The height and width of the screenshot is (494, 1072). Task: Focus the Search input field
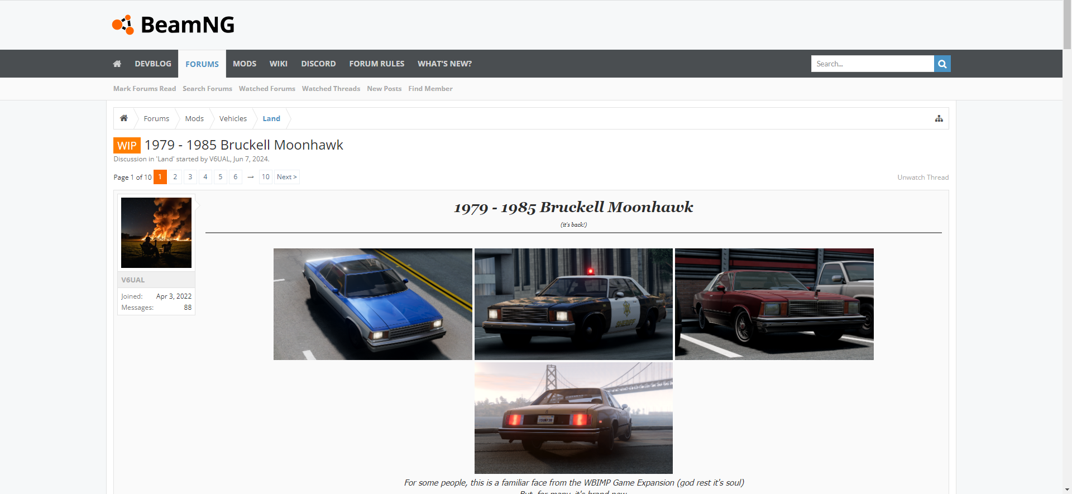(872, 64)
